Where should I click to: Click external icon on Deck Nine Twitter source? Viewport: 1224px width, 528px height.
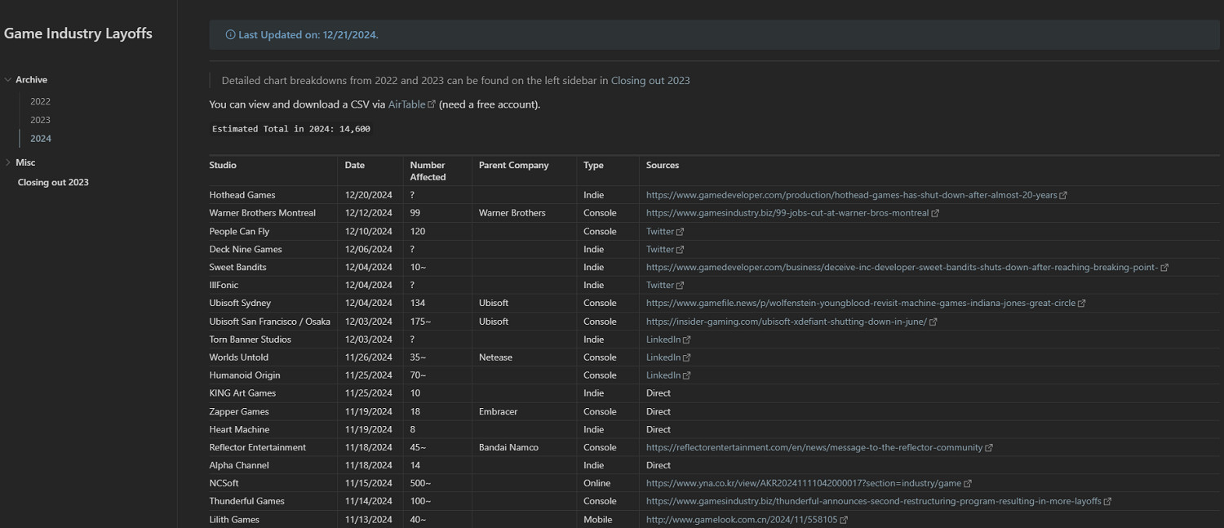[x=680, y=250]
